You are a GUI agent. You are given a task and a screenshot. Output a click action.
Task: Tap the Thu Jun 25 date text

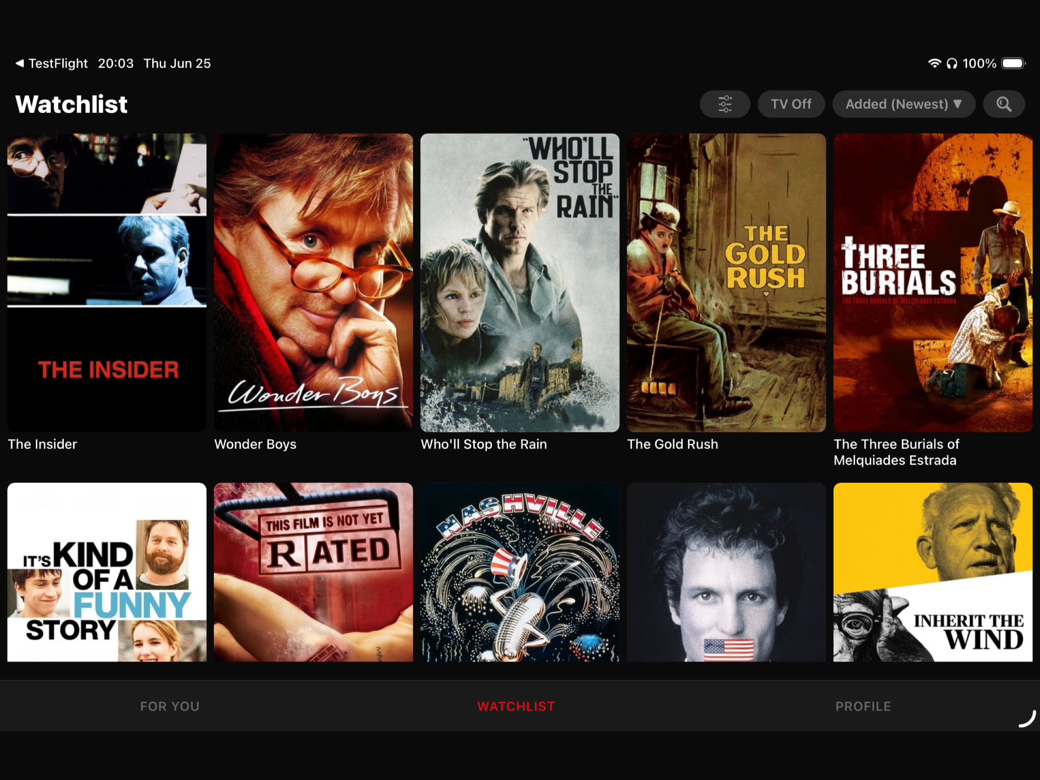tap(177, 63)
